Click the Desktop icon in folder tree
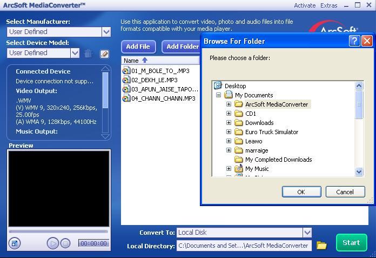 [218, 85]
